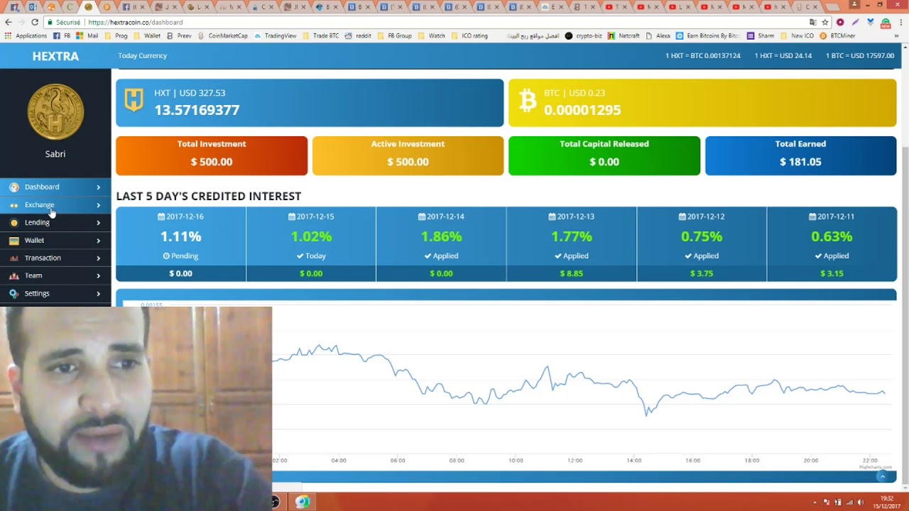The width and height of the screenshot is (909, 511).
Task: Click the Bitcoin symbol on BTC balance card
Action: click(x=527, y=101)
